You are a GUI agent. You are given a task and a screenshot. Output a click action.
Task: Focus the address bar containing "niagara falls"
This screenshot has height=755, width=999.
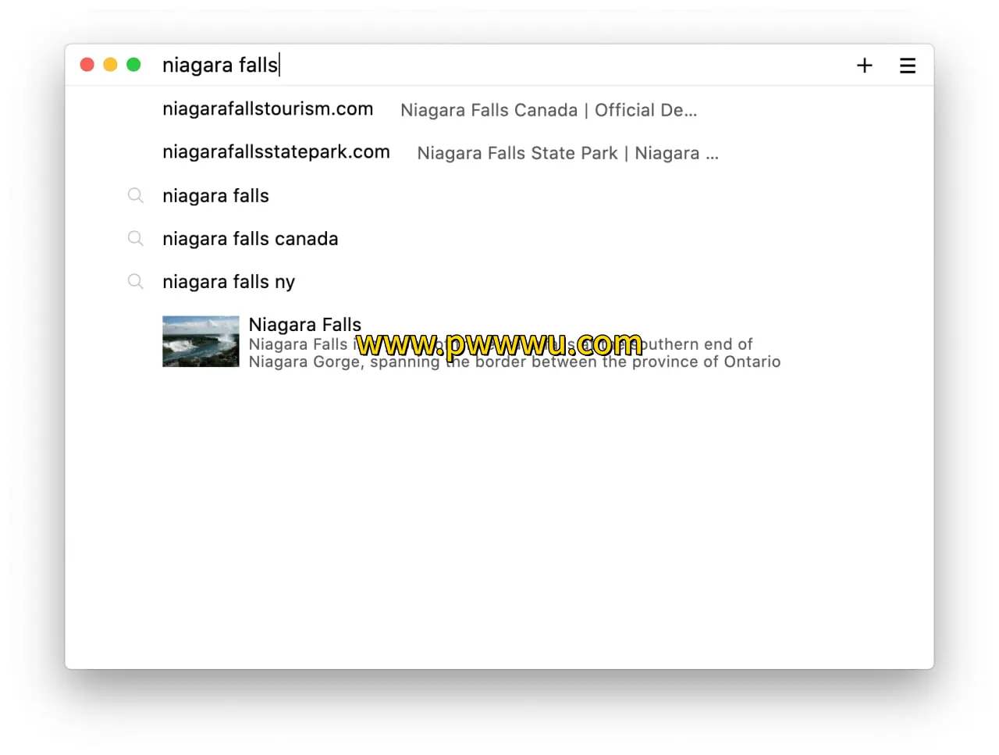[468, 65]
